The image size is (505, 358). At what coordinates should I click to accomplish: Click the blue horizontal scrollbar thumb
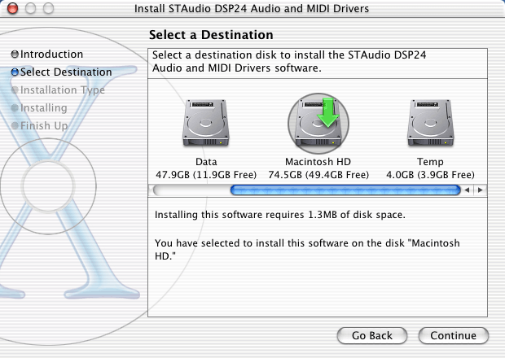click(345, 190)
